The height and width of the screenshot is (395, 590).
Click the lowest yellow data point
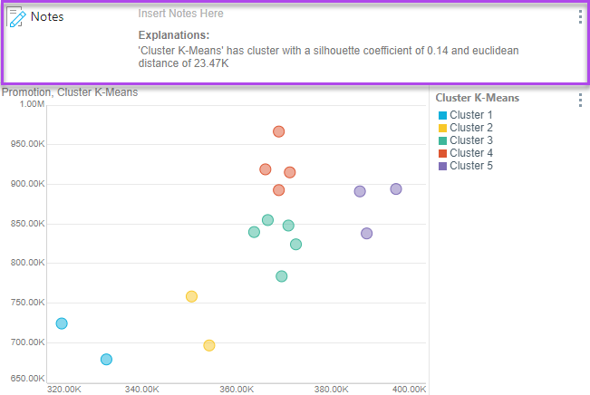click(209, 345)
